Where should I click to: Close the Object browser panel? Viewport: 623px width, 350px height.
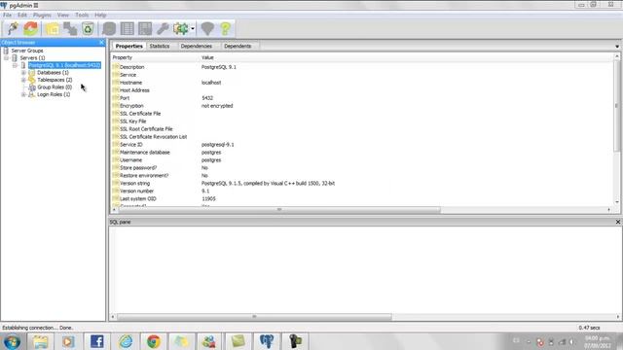pos(101,43)
